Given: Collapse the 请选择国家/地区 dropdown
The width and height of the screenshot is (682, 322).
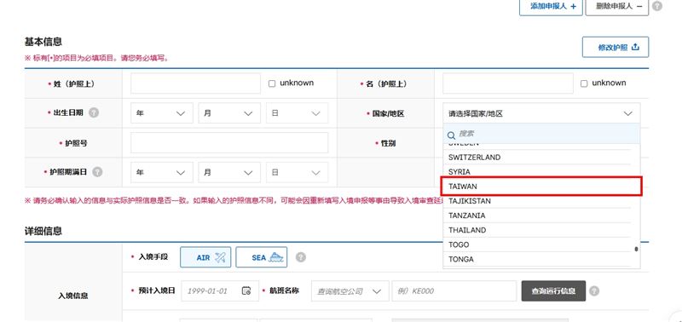Looking at the screenshot, I should [x=541, y=113].
